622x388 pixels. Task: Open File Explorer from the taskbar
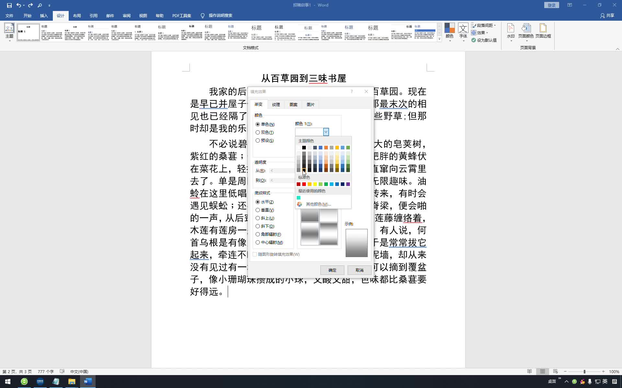(72, 382)
